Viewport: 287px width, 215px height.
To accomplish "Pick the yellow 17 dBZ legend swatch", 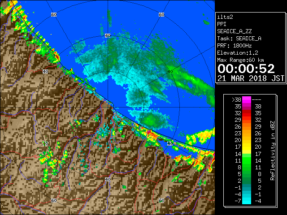I will [247, 147].
